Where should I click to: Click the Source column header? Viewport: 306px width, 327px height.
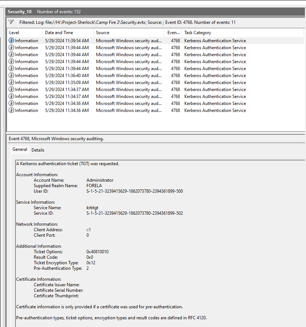(128, 33)
